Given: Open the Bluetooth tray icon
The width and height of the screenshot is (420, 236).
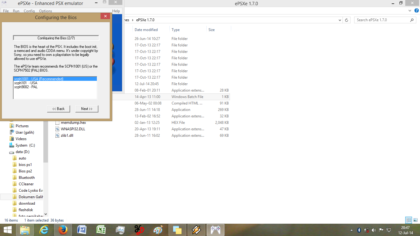Looking at the screenshot, I should pyautogui.click(x=359, y=230).
